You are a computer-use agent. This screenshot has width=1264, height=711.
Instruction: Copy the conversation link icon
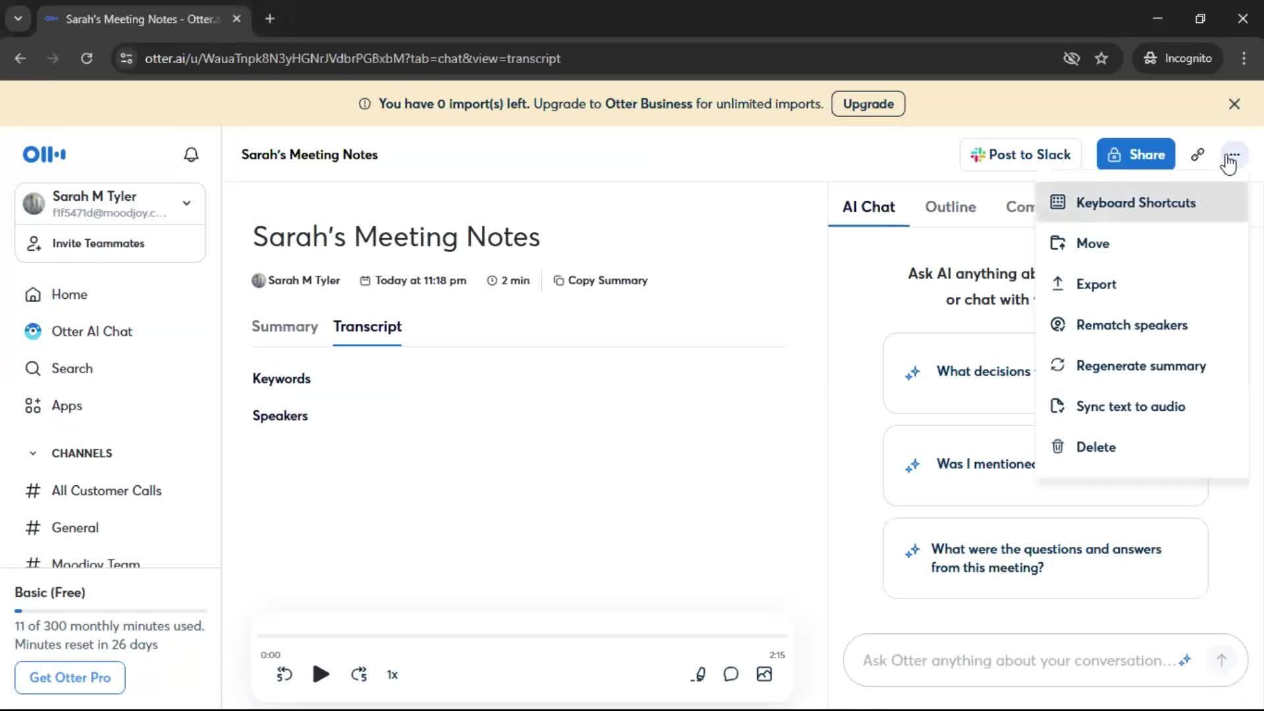pyautogui.click(x=1198, y=155)
